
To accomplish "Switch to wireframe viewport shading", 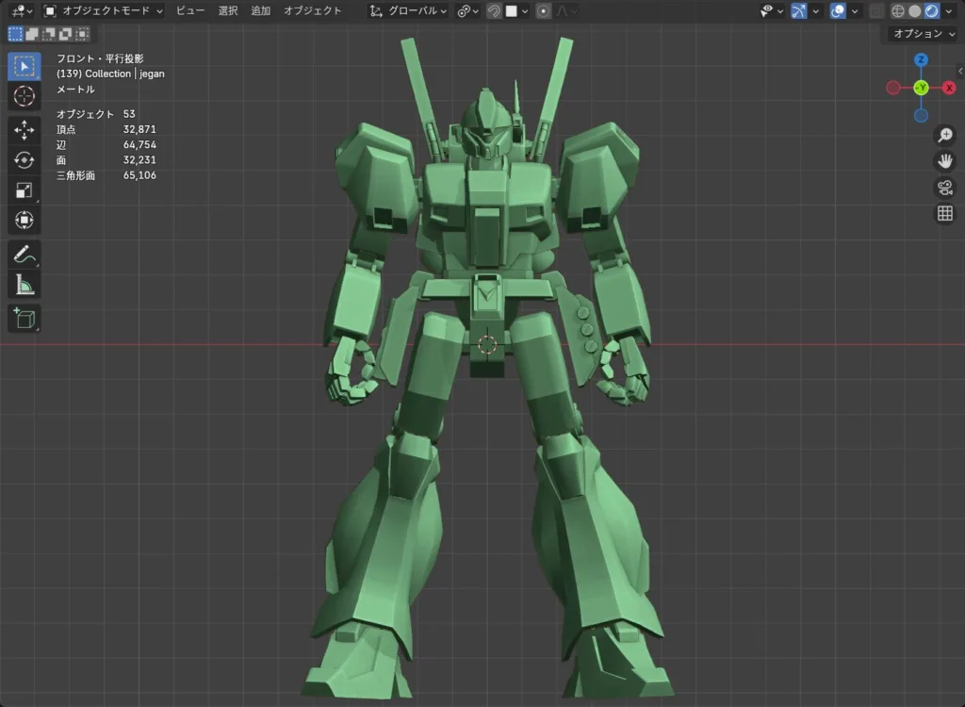I will tap(897, 11).
